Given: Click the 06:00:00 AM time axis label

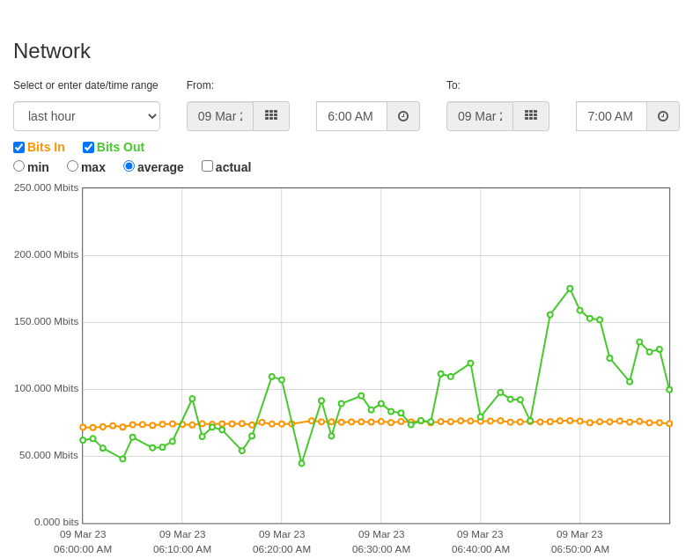Looking at the screenshot, I should pyautogui.click(x=83, y=549).
